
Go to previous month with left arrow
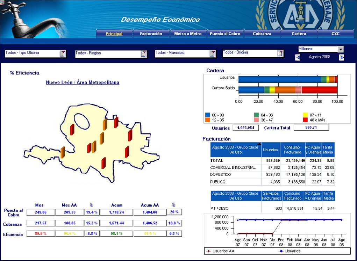click(x=298, y=58)
